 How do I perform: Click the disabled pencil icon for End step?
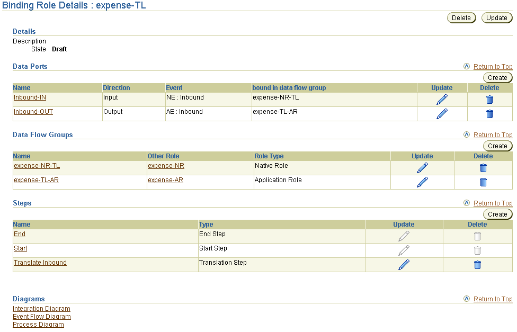tap(404, 236)
